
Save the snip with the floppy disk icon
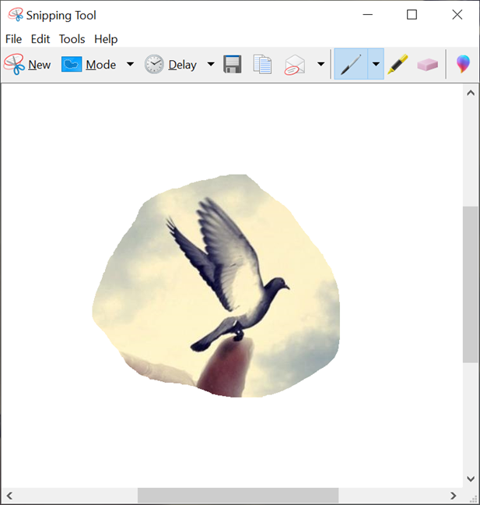233,64
